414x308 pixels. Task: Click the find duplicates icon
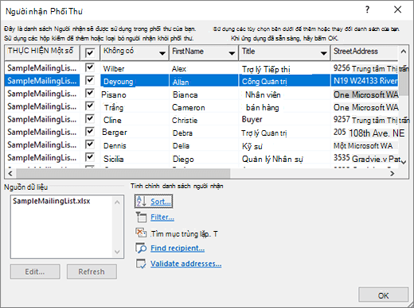pyautogui.click(x=141, y=233)
